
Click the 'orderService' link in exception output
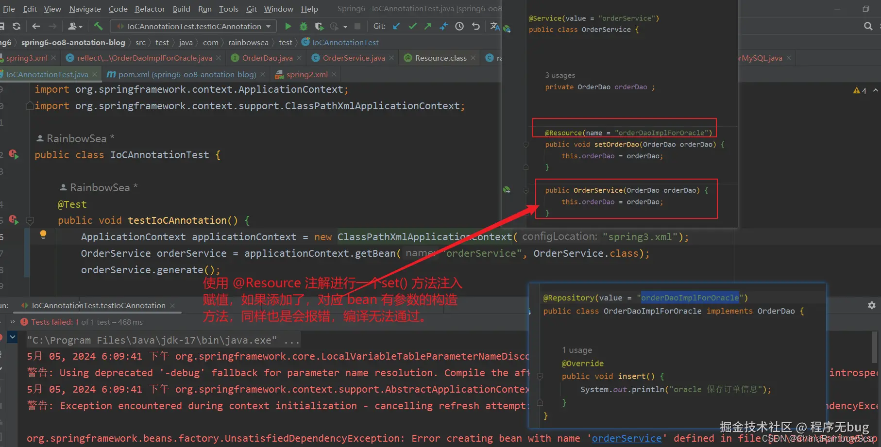pos(627,438)
